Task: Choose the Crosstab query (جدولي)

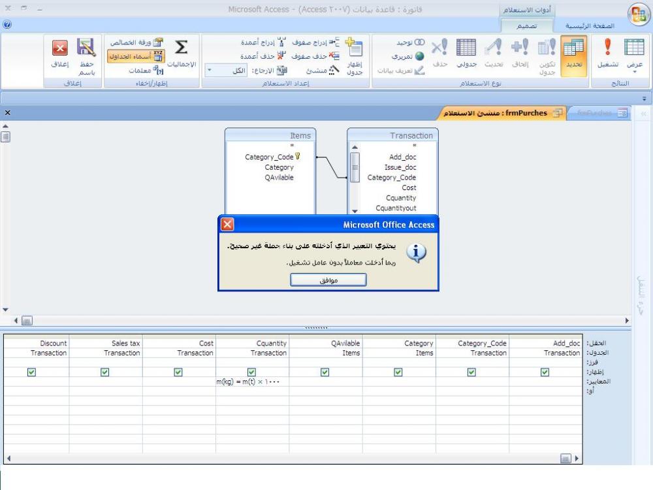Action: point(466,52)
